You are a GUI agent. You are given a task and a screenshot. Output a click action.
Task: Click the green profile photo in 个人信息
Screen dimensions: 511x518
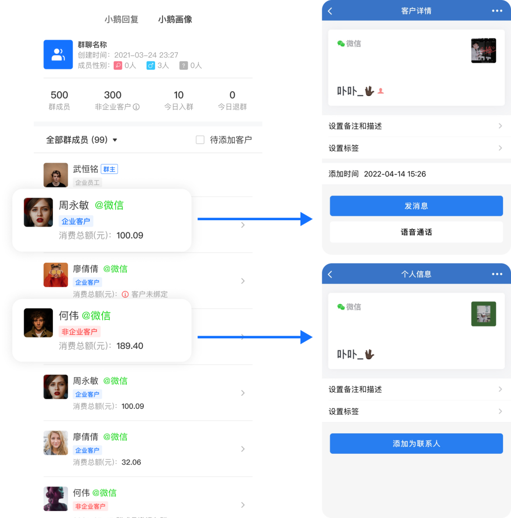(x=483, y=314)
